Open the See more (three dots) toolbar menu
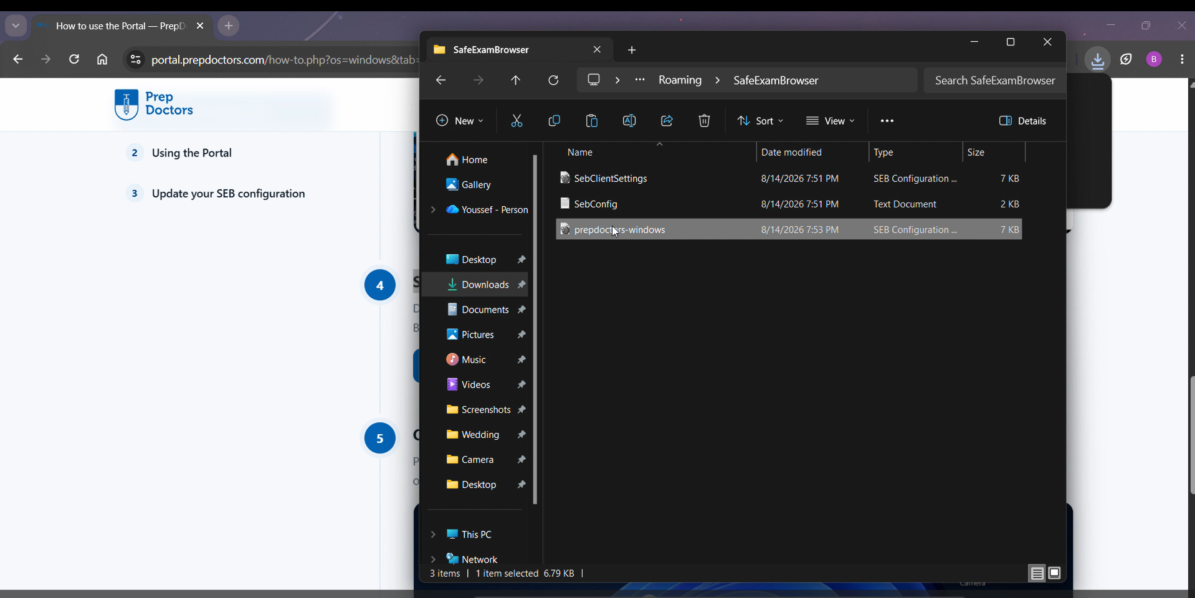The width and height of the screenshot is (1195, 598). coord(887,121)
